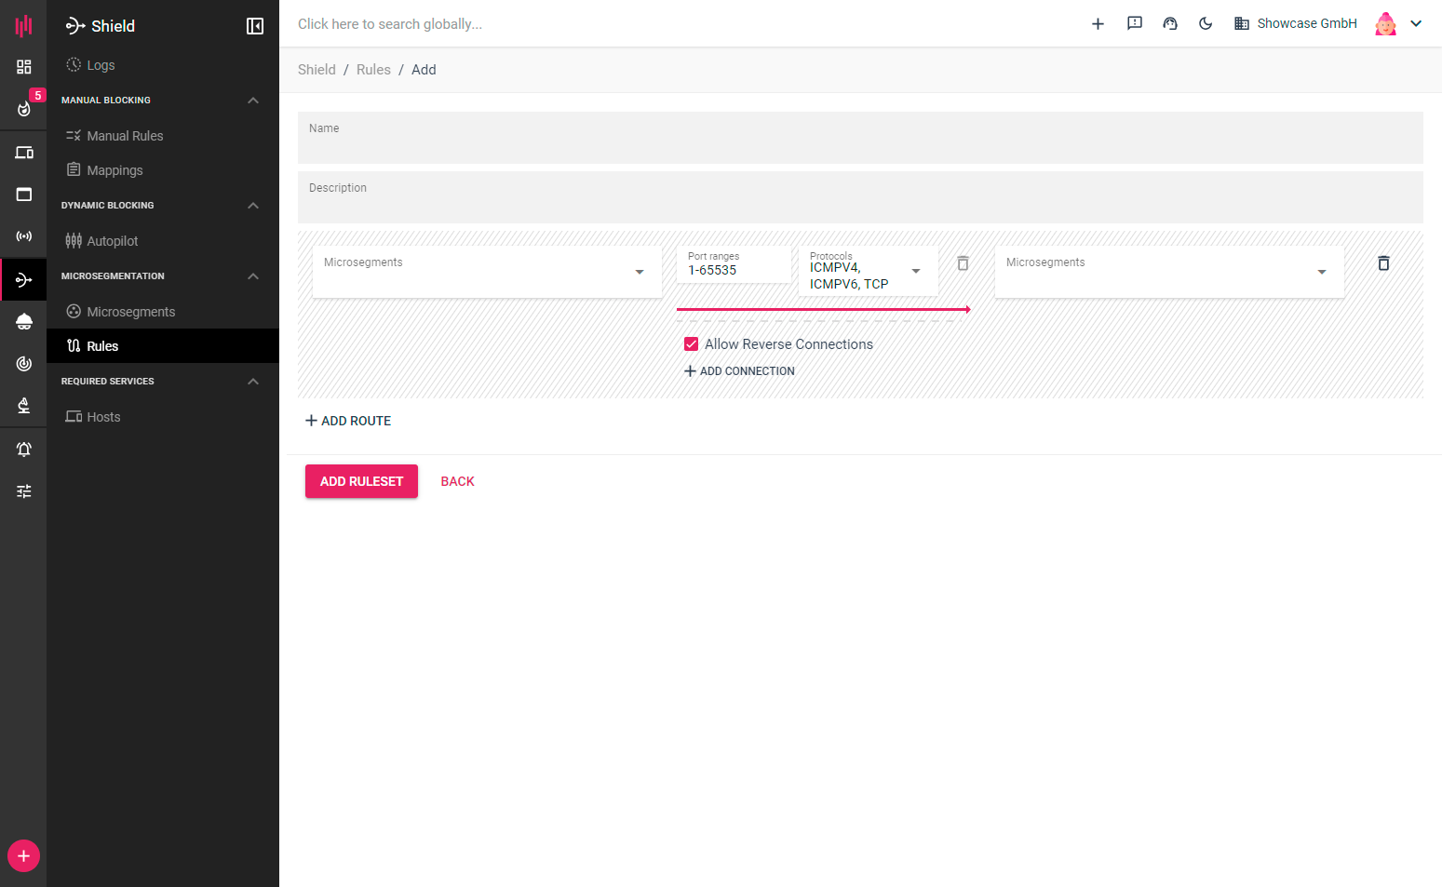Open Manual Rules menu item
This screenshot has width=1442, height=887.
(125, 136)
